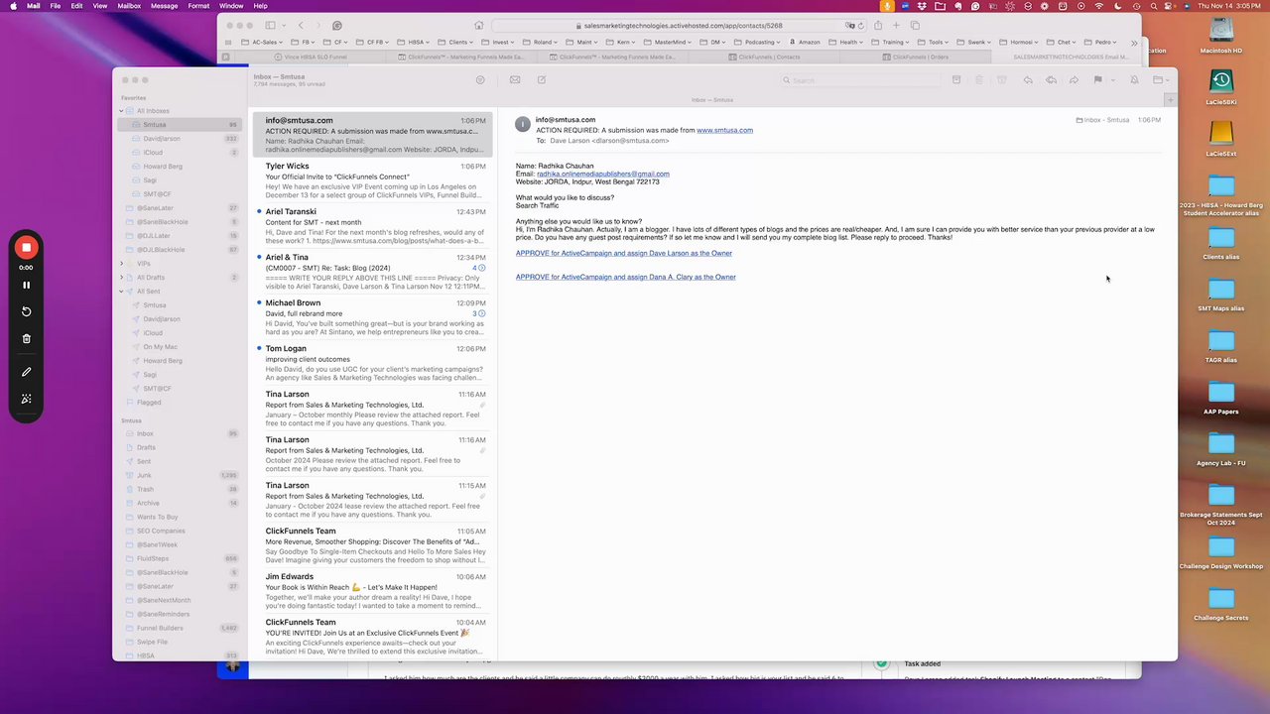Viewport: 1270px width, 714px height.
Task: Approve and assign Dave Larson as Owner
Action: pyautogui.click(x=624, y=253)
